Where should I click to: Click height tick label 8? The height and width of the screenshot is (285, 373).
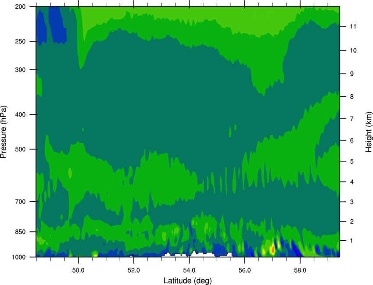tap(352, 96)
